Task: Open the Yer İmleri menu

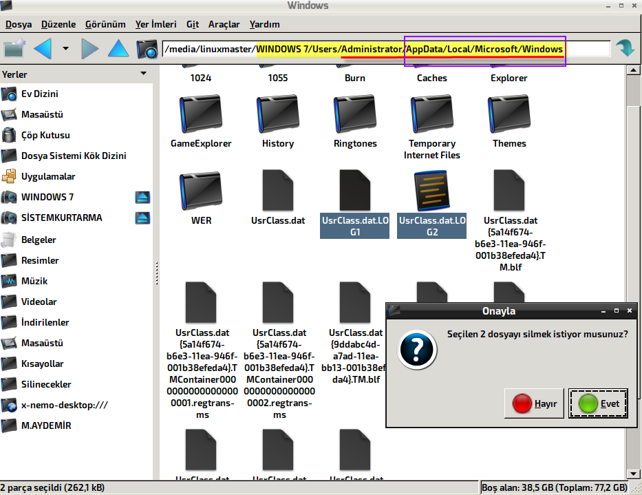Action: click(156, 24)
